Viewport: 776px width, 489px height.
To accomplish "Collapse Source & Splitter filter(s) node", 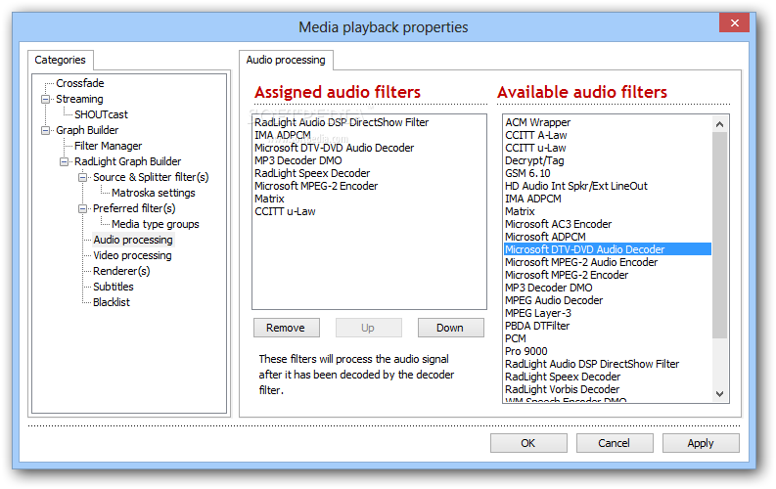I will pyautogui.click(x=82, y=177).
